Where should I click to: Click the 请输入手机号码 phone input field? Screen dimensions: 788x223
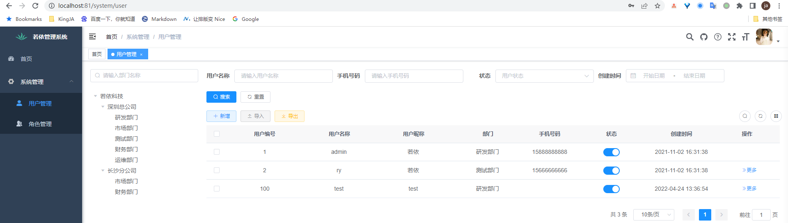pyautogui.click(x=414, y=76)
